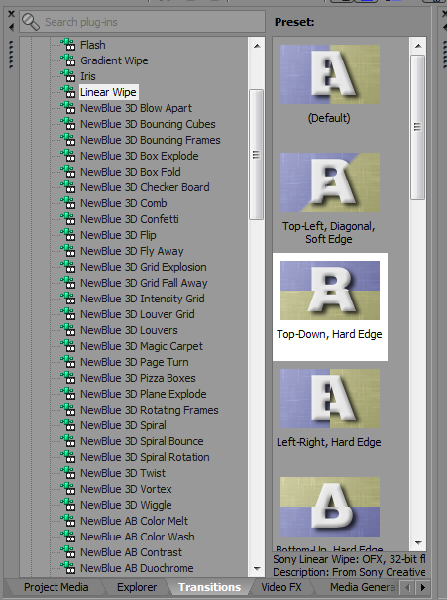Choose NewBlue 3D Checker Board
Viewport: 447px width, 600px height.
[x=145, y=187]
